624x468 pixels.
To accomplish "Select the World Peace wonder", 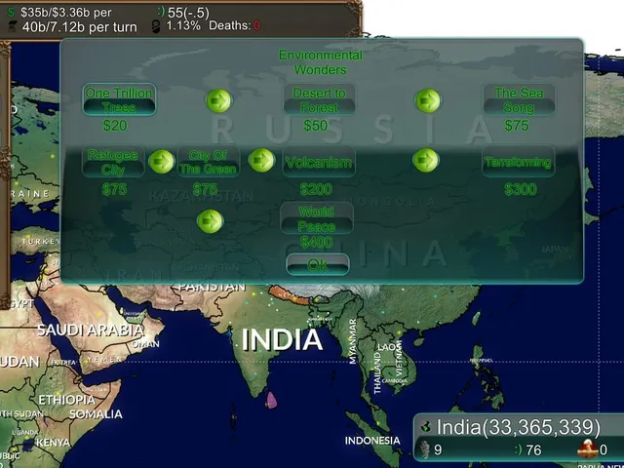I will 317,218.
